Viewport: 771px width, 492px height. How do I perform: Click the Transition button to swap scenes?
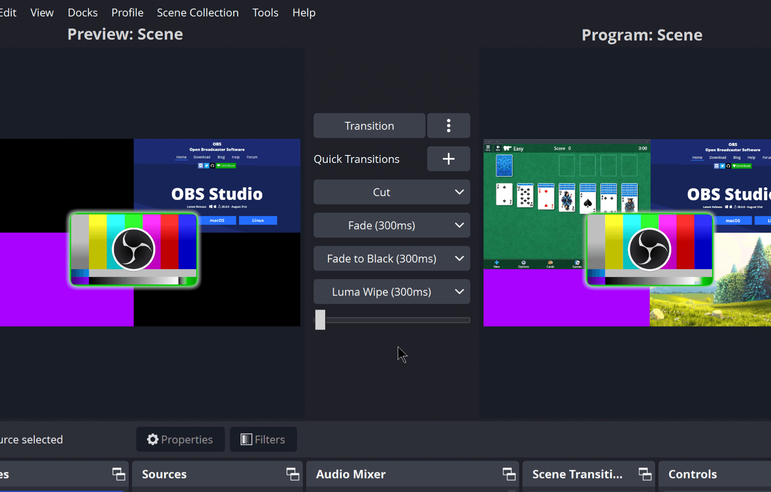pos(369,125)
